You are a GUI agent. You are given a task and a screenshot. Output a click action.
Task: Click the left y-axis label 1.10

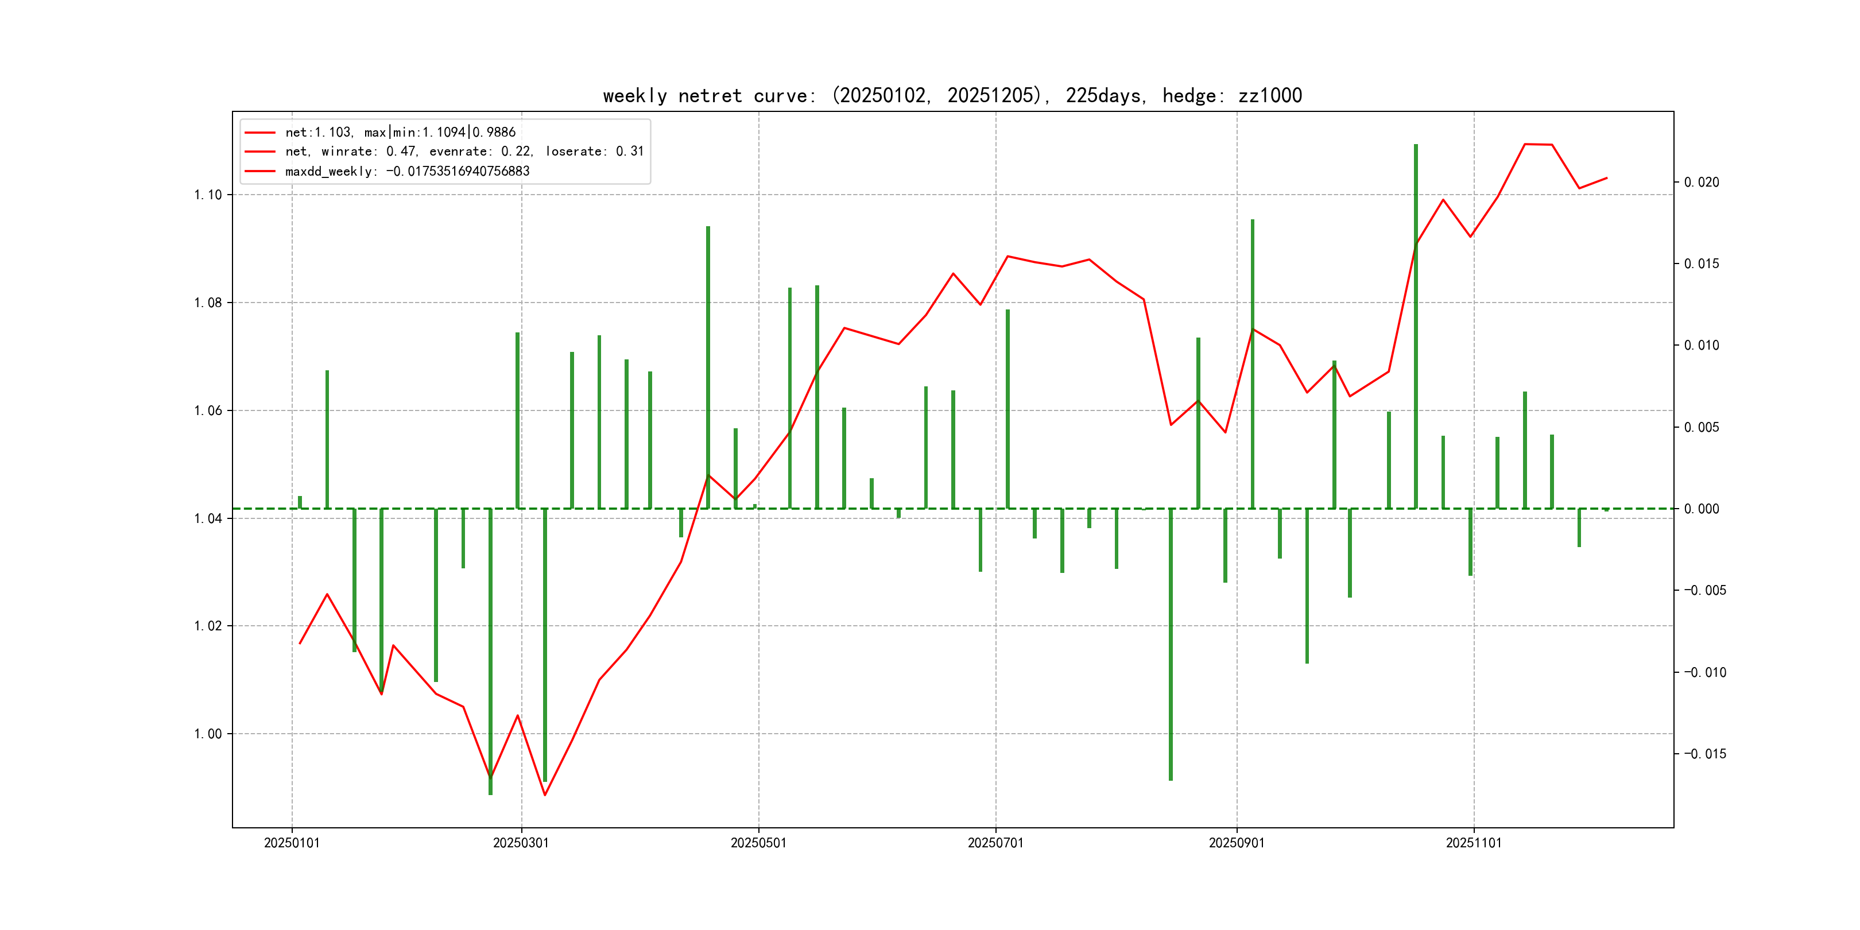(208, 195)
